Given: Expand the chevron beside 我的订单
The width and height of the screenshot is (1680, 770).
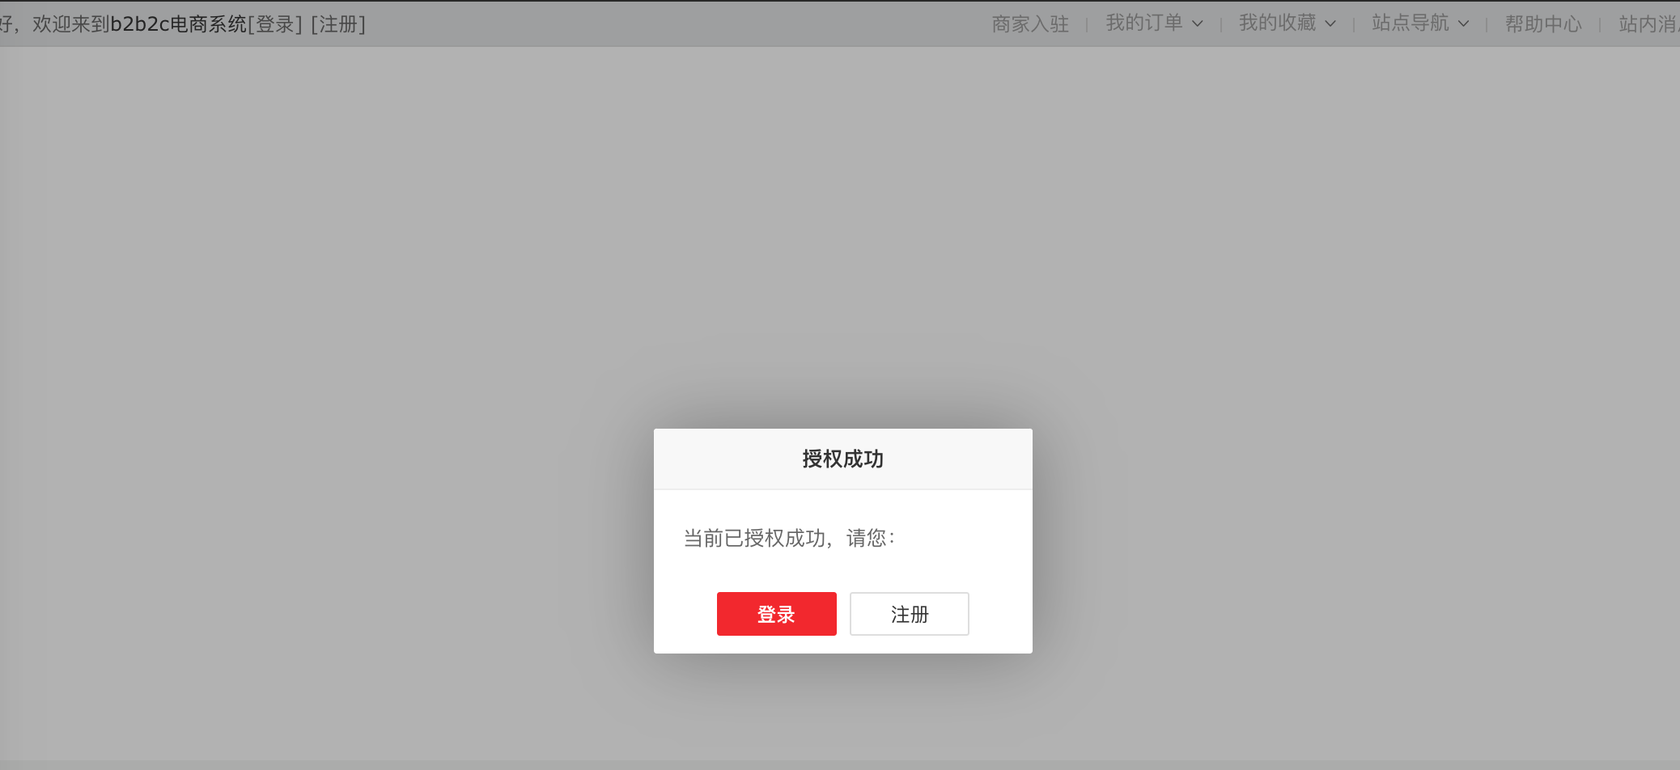Looking at the screenshot, I should [x=1198, y=24].
